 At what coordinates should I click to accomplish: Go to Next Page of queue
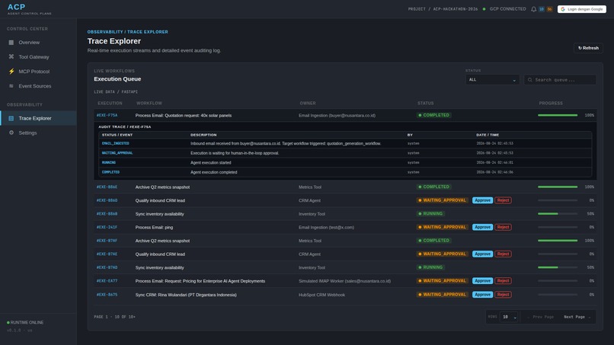pyautogui.click(x=577, y=317)
